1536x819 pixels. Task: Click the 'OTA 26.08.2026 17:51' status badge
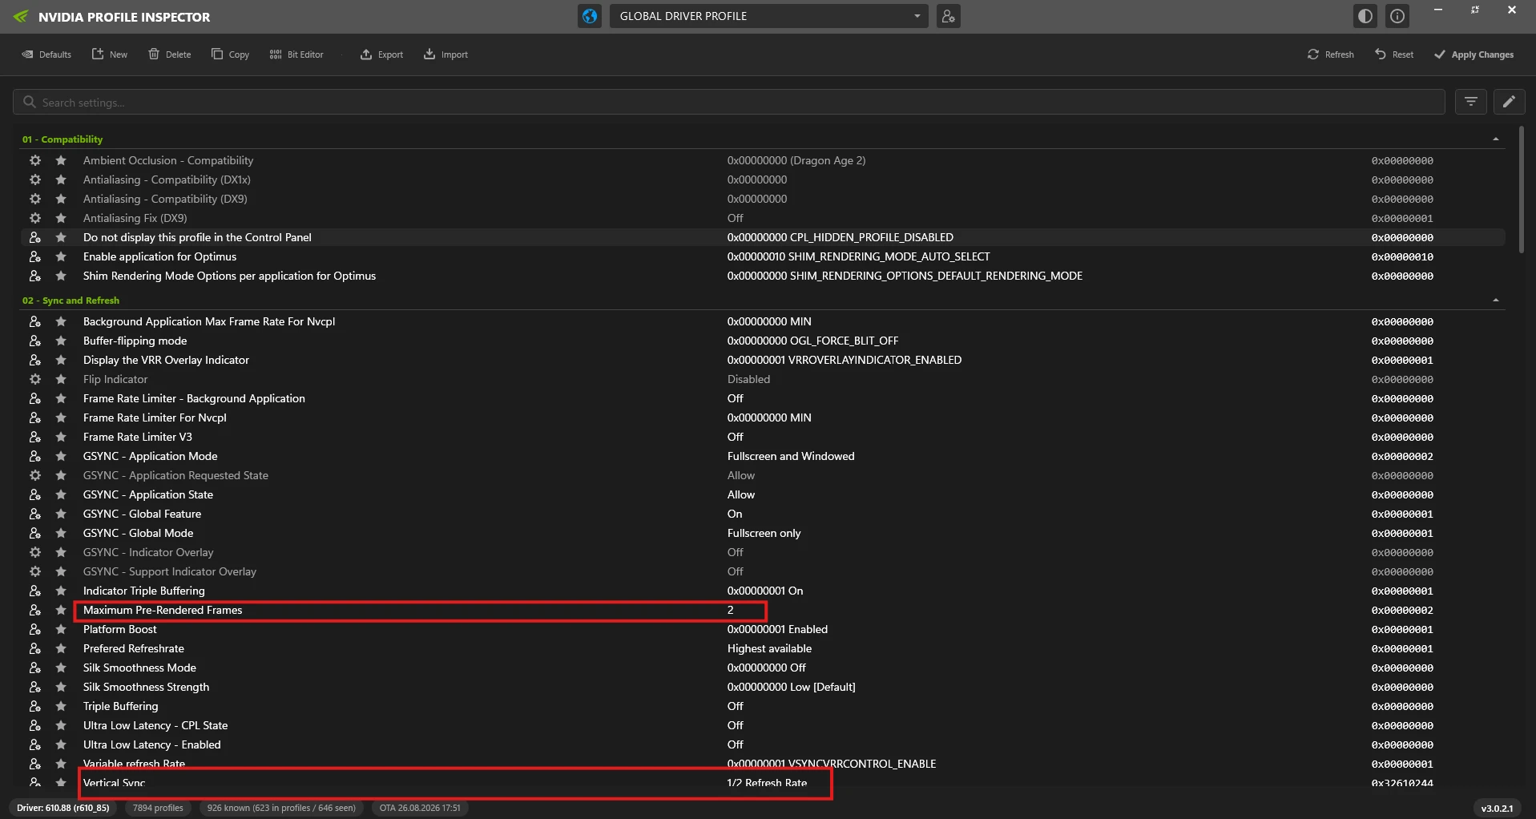point(420,808)
